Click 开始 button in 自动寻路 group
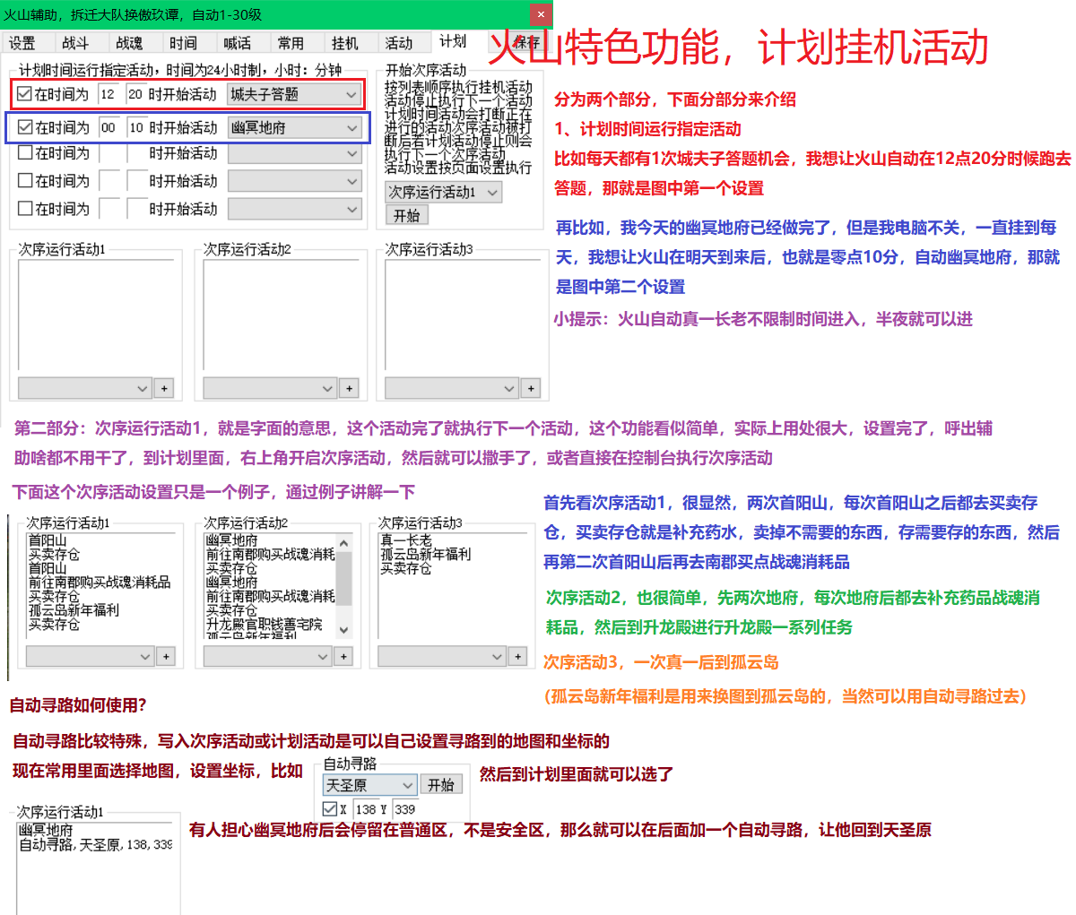The image size is (1076, 915). [x=441, y=785]
